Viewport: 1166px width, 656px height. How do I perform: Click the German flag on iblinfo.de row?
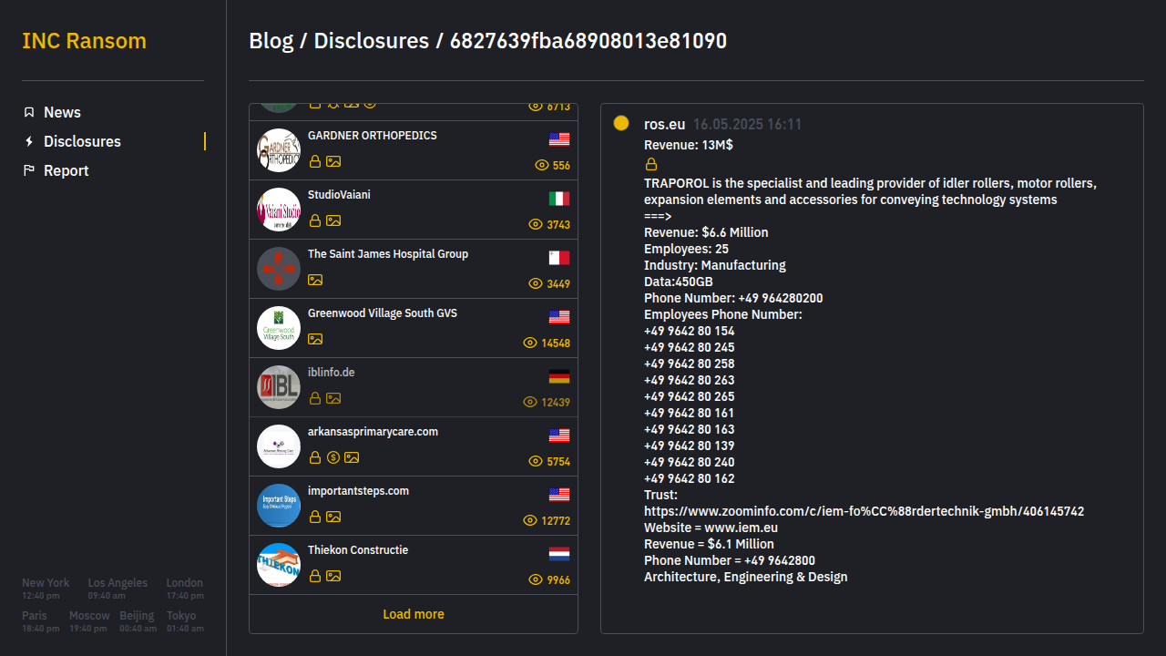(x=559, y=376)
